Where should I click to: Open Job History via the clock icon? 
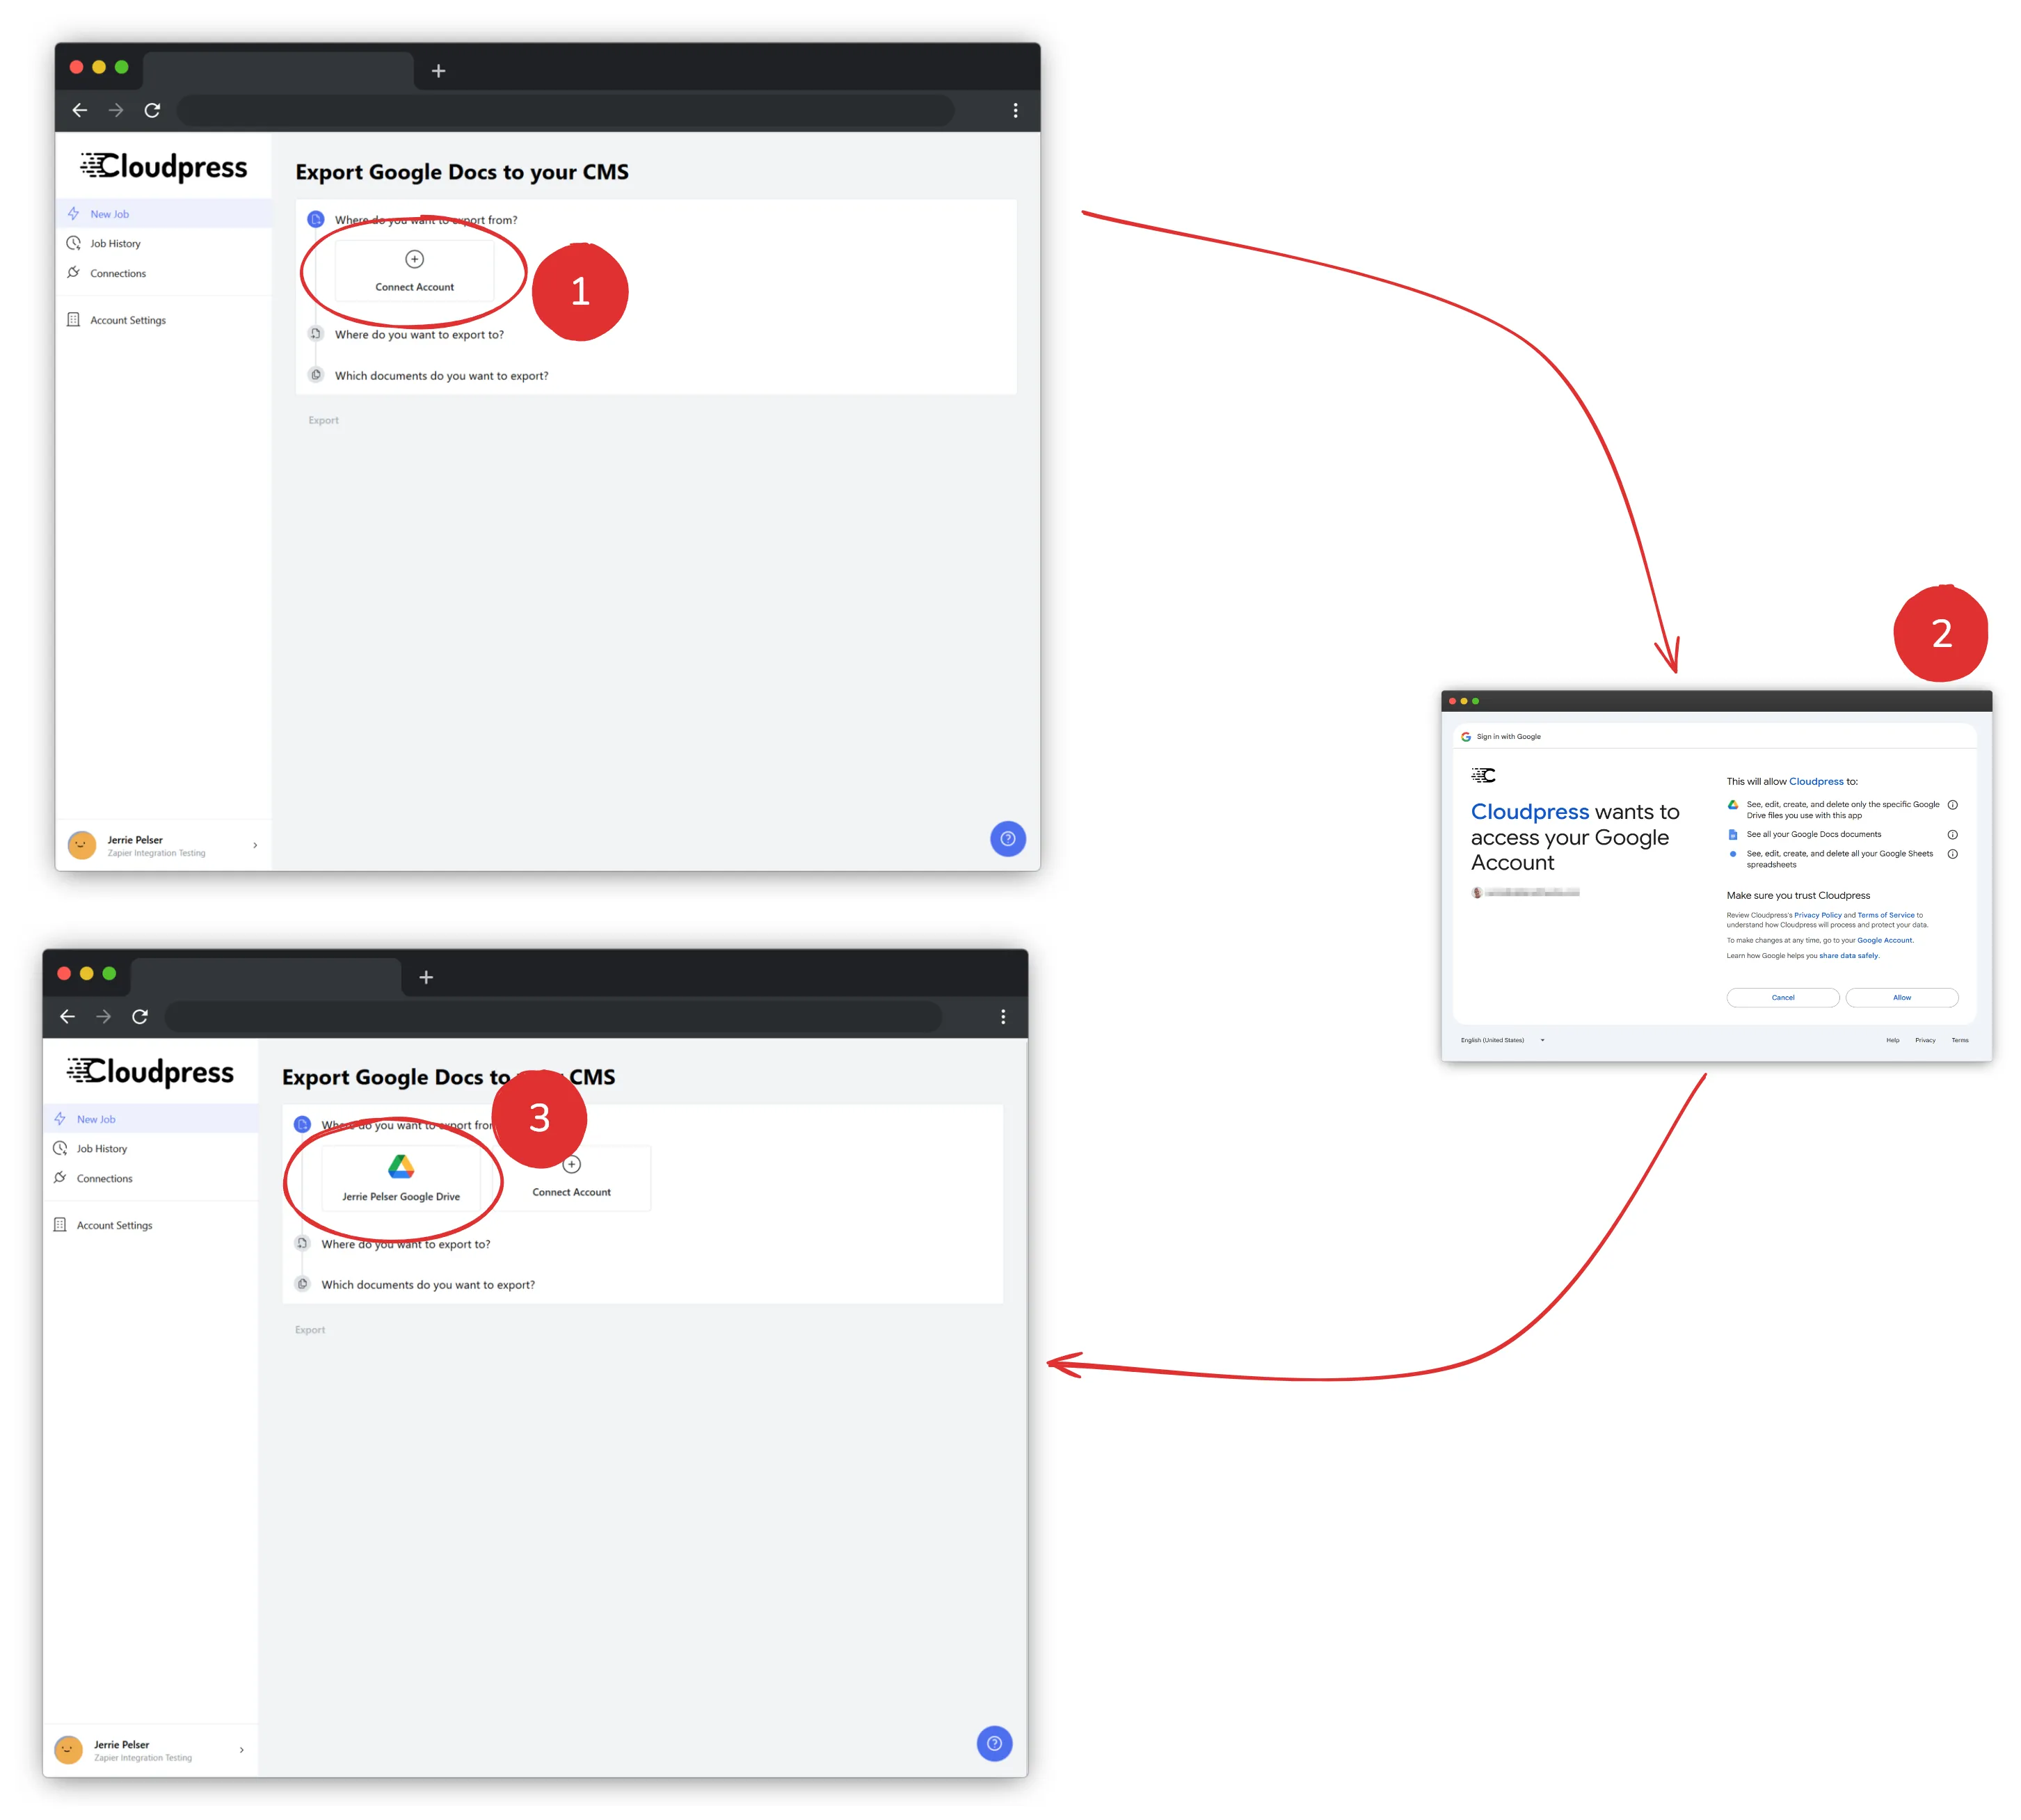(73, 243)
